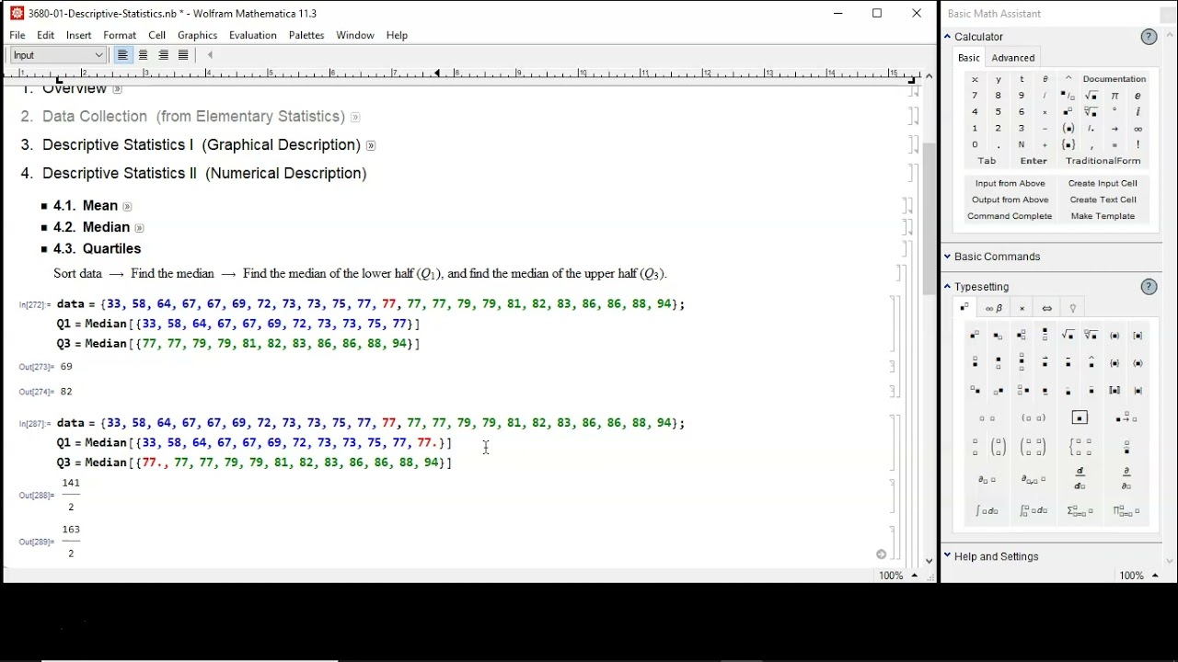This screenshot has height=662, width=1178.
Task: Select Descriptive Statistics II section heading
Action: tap(193, 173)
